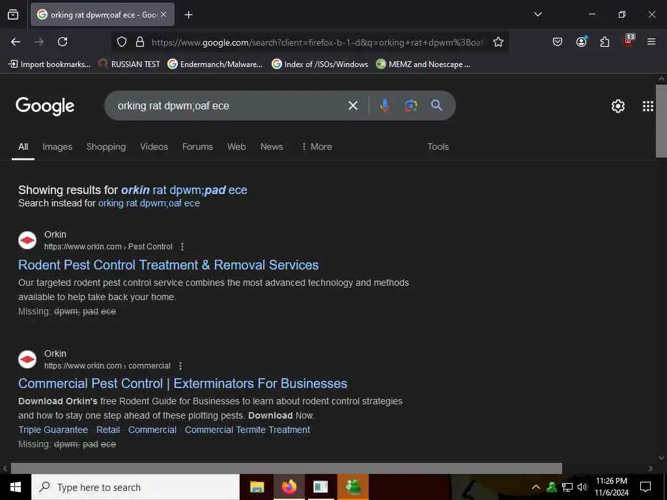The width and height of the screenshot is (667, 500).
Task: Bookmark this page with the star icon
Action: pyautogui.click(x=498, y=42)
